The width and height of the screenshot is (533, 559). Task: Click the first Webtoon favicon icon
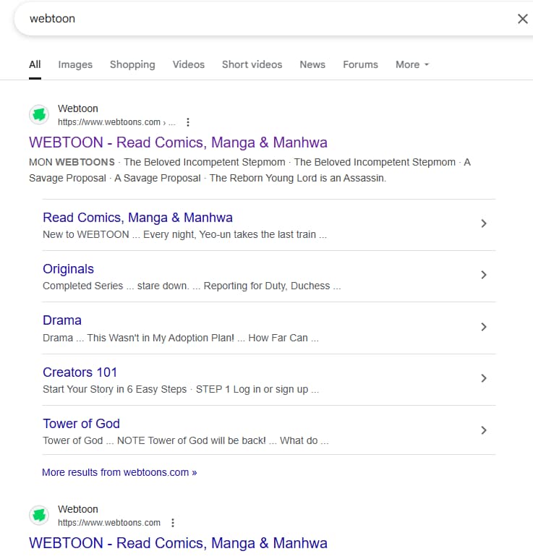[39, 115]
